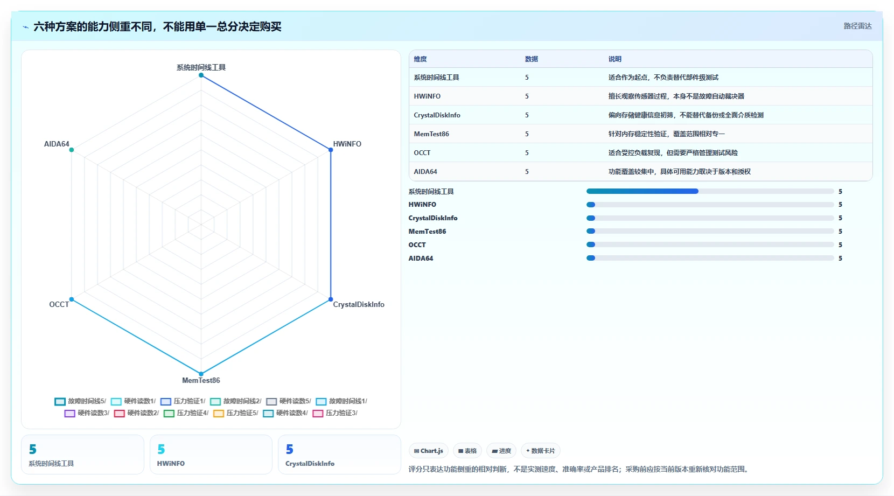Click the 系统时间线工具 progress bar
The height and width of the screenshot is (496, 894).
tap(710, 191)
